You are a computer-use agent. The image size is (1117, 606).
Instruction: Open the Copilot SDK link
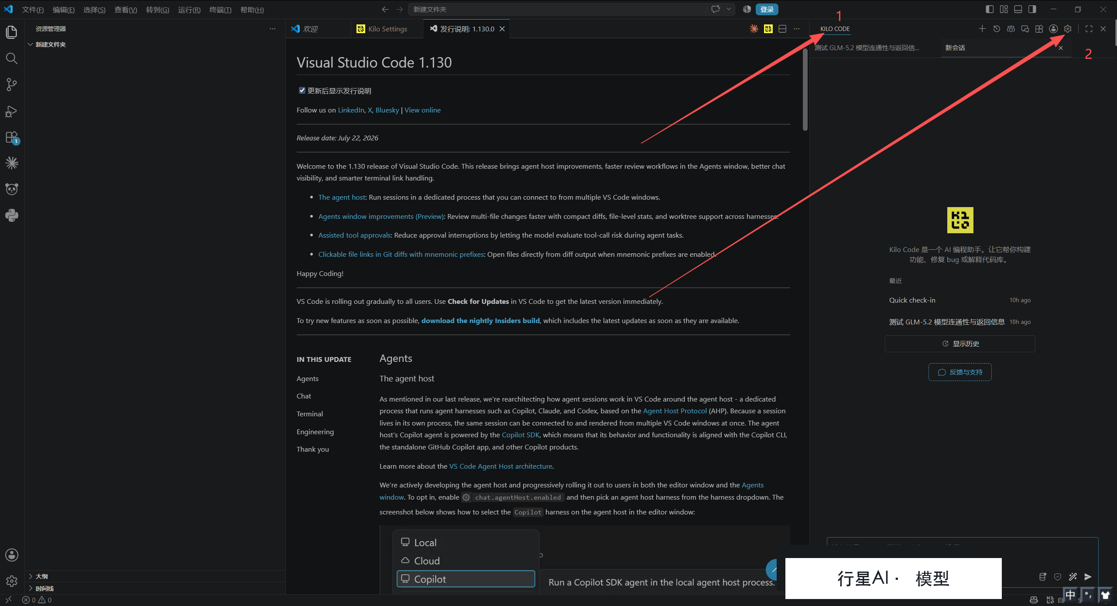click(521, 435)
